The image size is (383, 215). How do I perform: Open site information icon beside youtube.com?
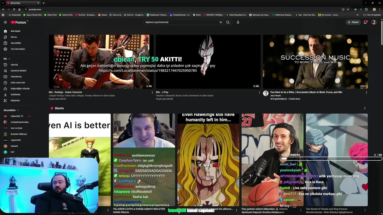coord(26,9)
